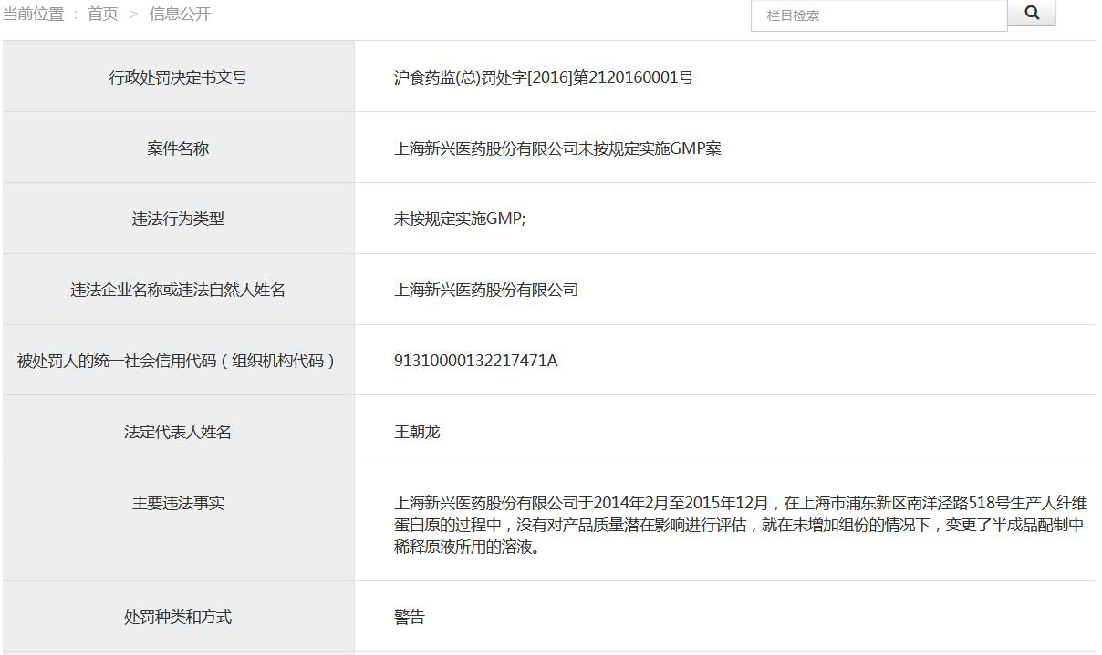Image resolution: width=1102 pixels, height=655 pixels.
Task: Select the 案件名称 row label
Action: 178,148
